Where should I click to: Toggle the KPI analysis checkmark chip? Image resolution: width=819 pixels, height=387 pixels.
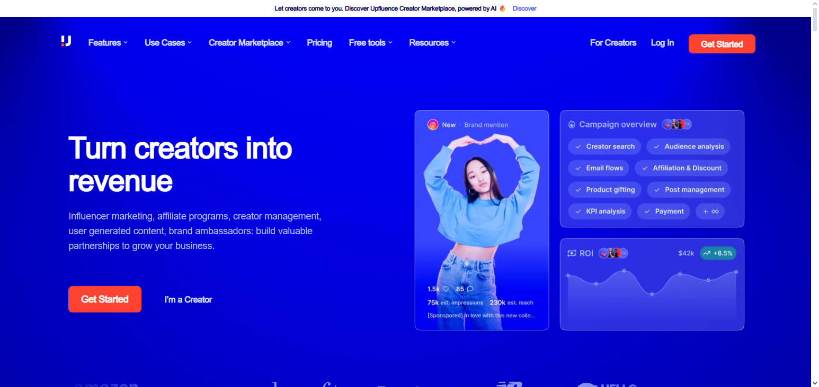click(600, 211)
